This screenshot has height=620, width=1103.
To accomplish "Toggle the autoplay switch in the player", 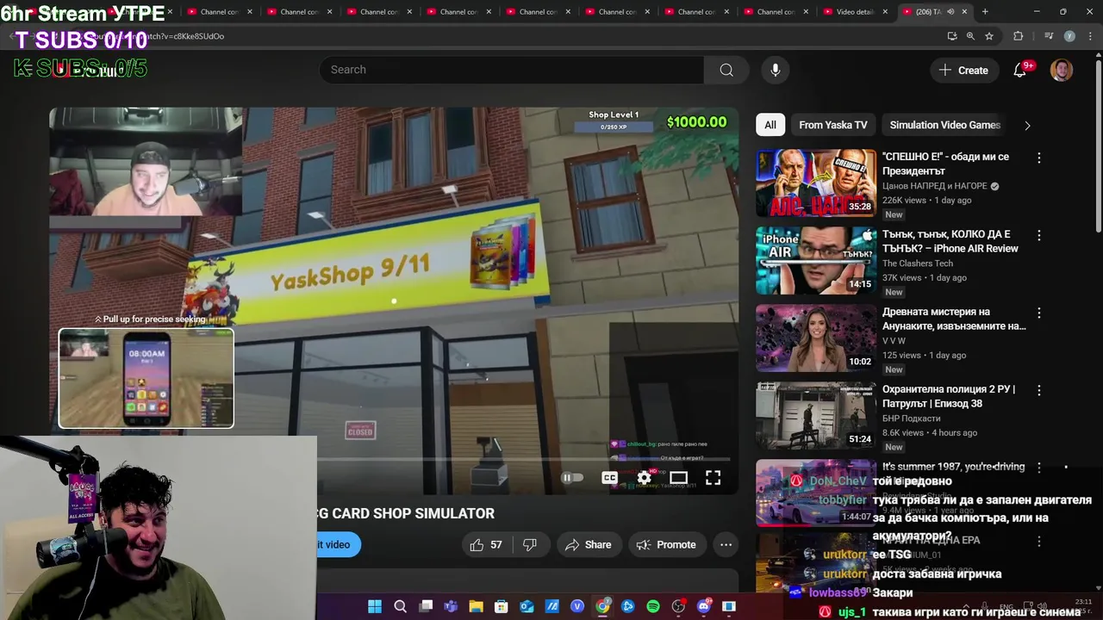I will pos(572,478).
